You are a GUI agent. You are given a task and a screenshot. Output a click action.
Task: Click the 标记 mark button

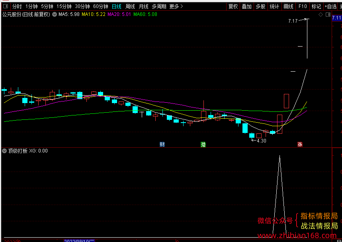316,6
